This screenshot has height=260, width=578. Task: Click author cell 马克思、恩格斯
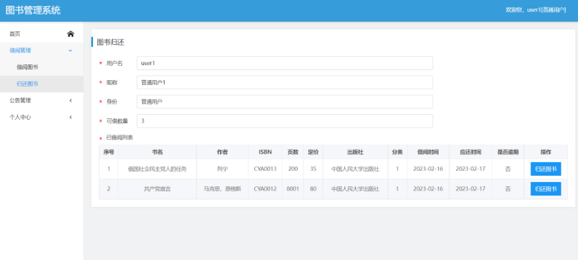tap(222, 189)
